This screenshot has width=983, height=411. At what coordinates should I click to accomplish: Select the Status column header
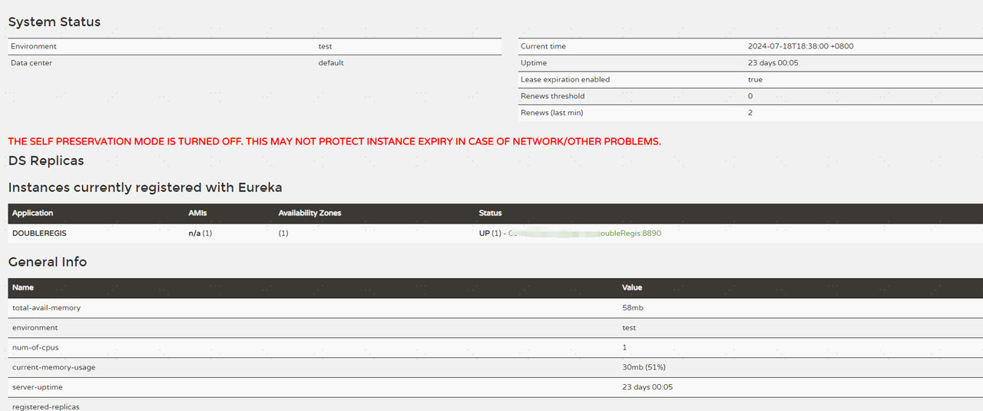pyautogui.click(x=490, y=213)
